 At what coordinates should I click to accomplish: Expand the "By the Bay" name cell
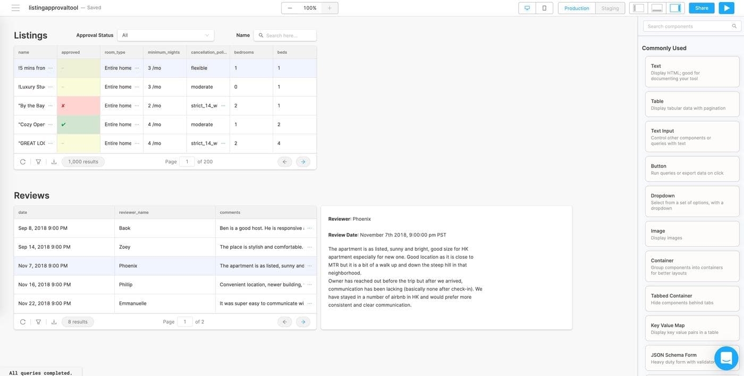pos(50,105)
